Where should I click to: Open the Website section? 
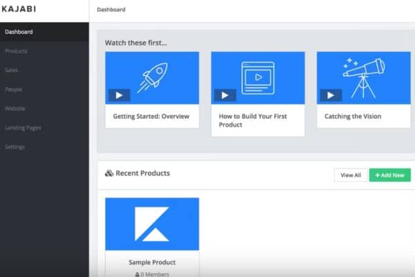click(44, 109)
